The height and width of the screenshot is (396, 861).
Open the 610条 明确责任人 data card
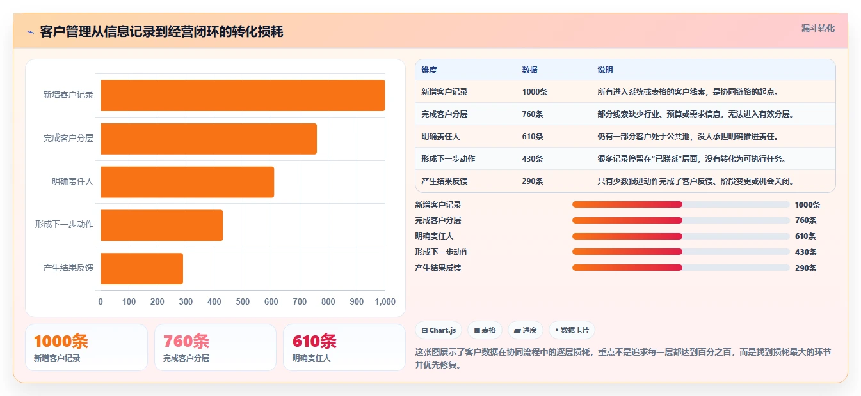tap(344, 347)
